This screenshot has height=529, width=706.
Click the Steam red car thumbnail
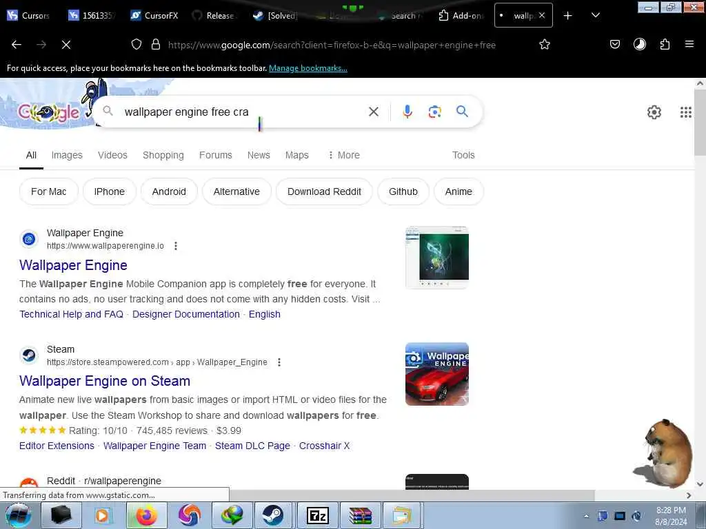pyautogui.click(x=436, y=374)
